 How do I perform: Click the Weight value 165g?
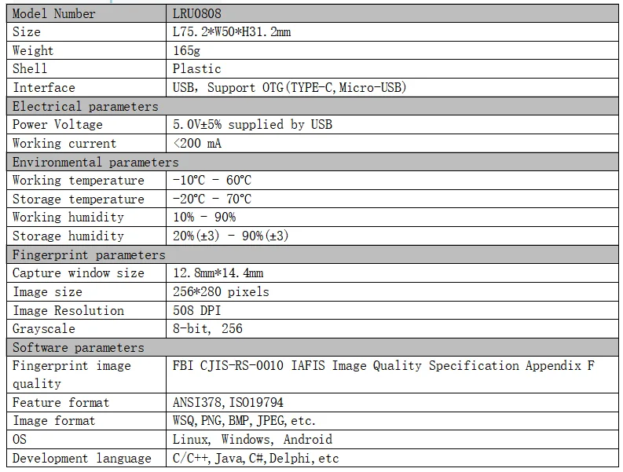pos(186,50)
